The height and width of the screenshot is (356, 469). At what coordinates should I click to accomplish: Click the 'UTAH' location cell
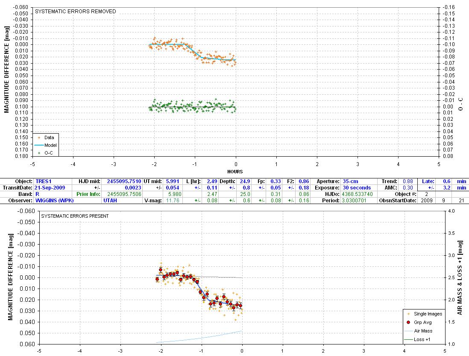tap(110, 200)
